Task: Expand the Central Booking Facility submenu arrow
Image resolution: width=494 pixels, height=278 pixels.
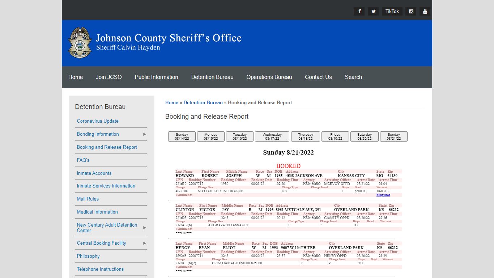Action: tap(145, 243)
